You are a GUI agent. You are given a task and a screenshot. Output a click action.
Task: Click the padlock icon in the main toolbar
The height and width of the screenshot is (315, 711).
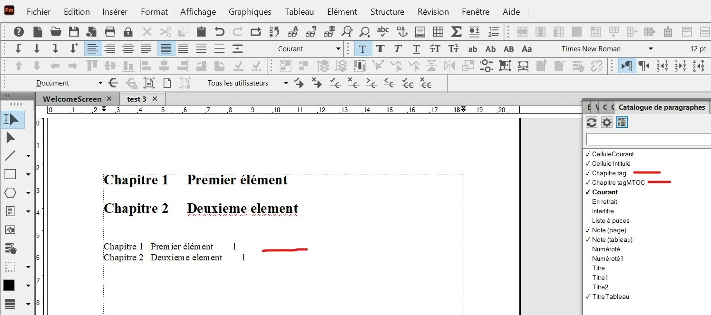point(128,32)
